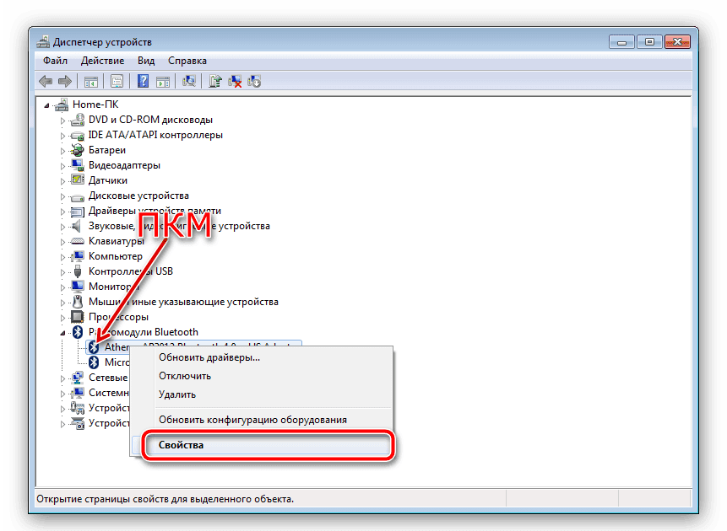Expand DVD и CD-ROM дисководы
Screen dimensions: 727x531
click(x=62, y=121)
